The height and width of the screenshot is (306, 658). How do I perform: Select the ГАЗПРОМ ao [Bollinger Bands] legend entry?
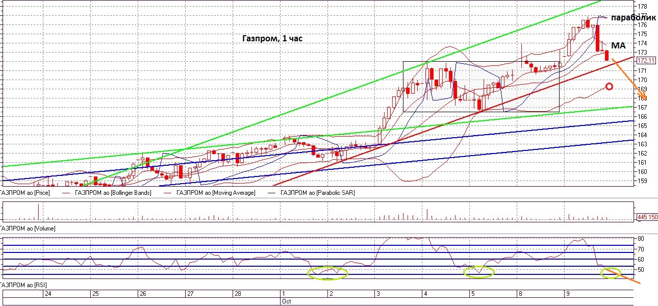pyautogui.click(x=113, y=193)
